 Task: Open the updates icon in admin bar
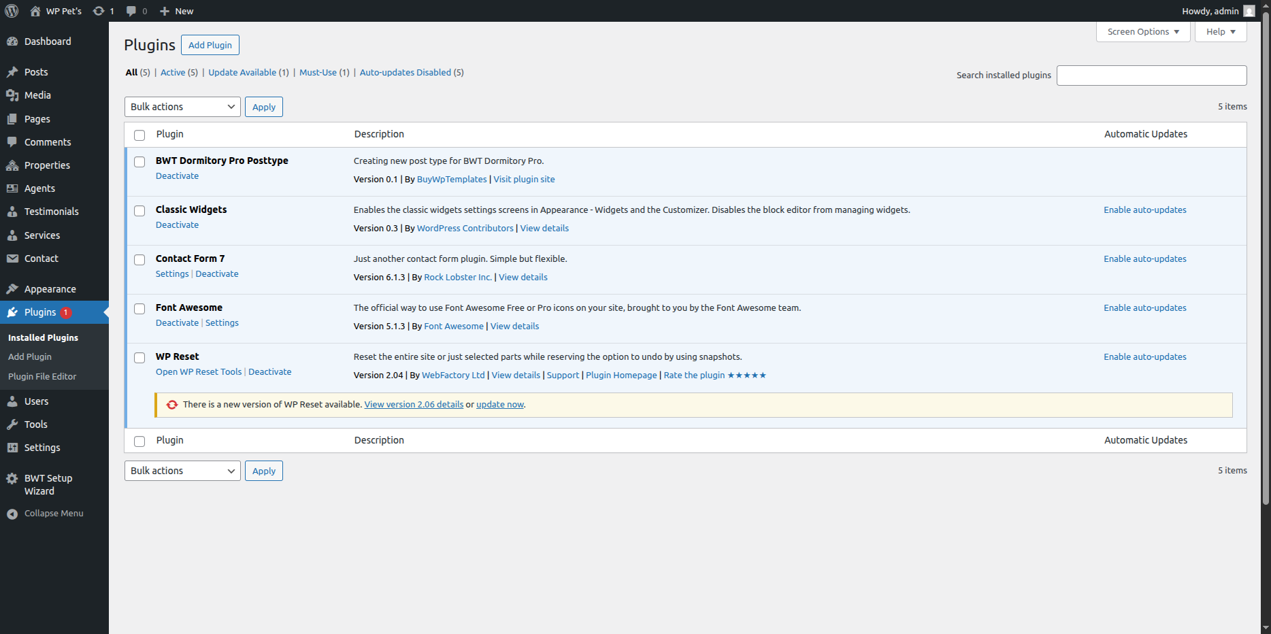click(x=99, y=11)
